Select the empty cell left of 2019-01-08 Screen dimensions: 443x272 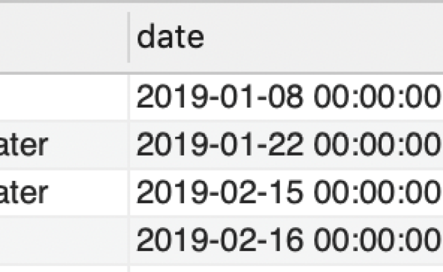(x=63, y=97)
